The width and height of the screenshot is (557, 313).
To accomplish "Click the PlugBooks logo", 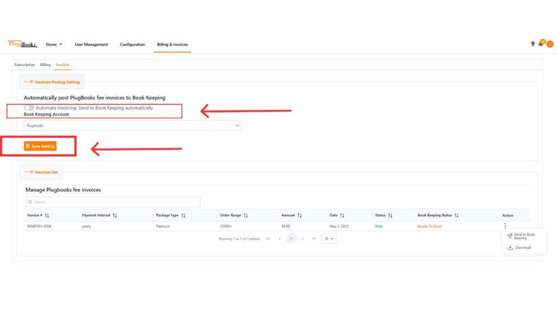I will 22,44.
